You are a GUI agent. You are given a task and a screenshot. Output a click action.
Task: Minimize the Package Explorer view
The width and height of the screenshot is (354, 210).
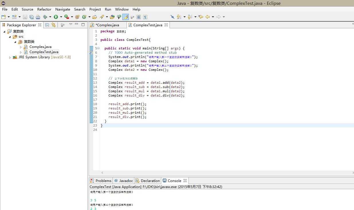pos(76,25)
